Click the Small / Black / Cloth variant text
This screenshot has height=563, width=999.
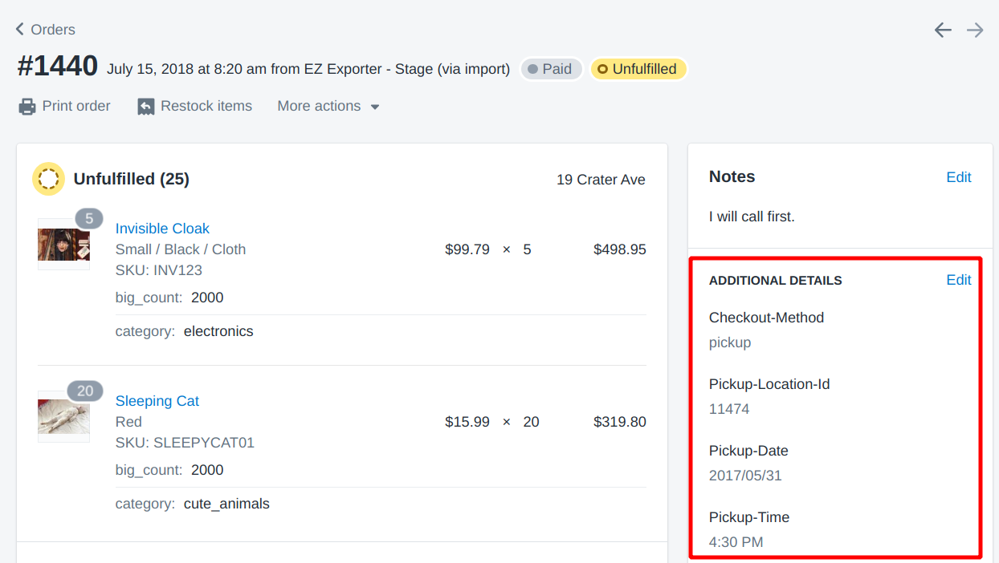point(181,249)
